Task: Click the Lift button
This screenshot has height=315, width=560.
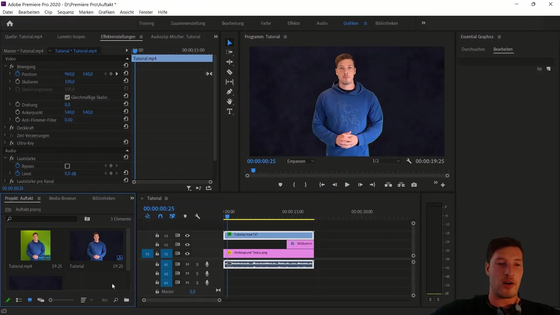Action: pyautogui.click(x=388, y=185)
